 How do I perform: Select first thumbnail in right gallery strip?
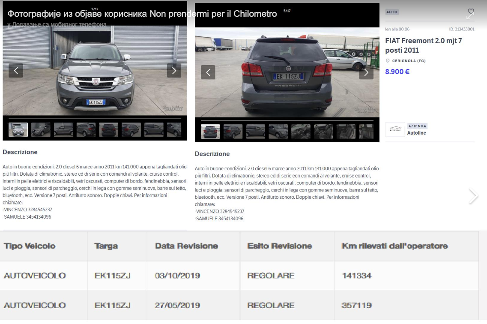tap(210, 132)
